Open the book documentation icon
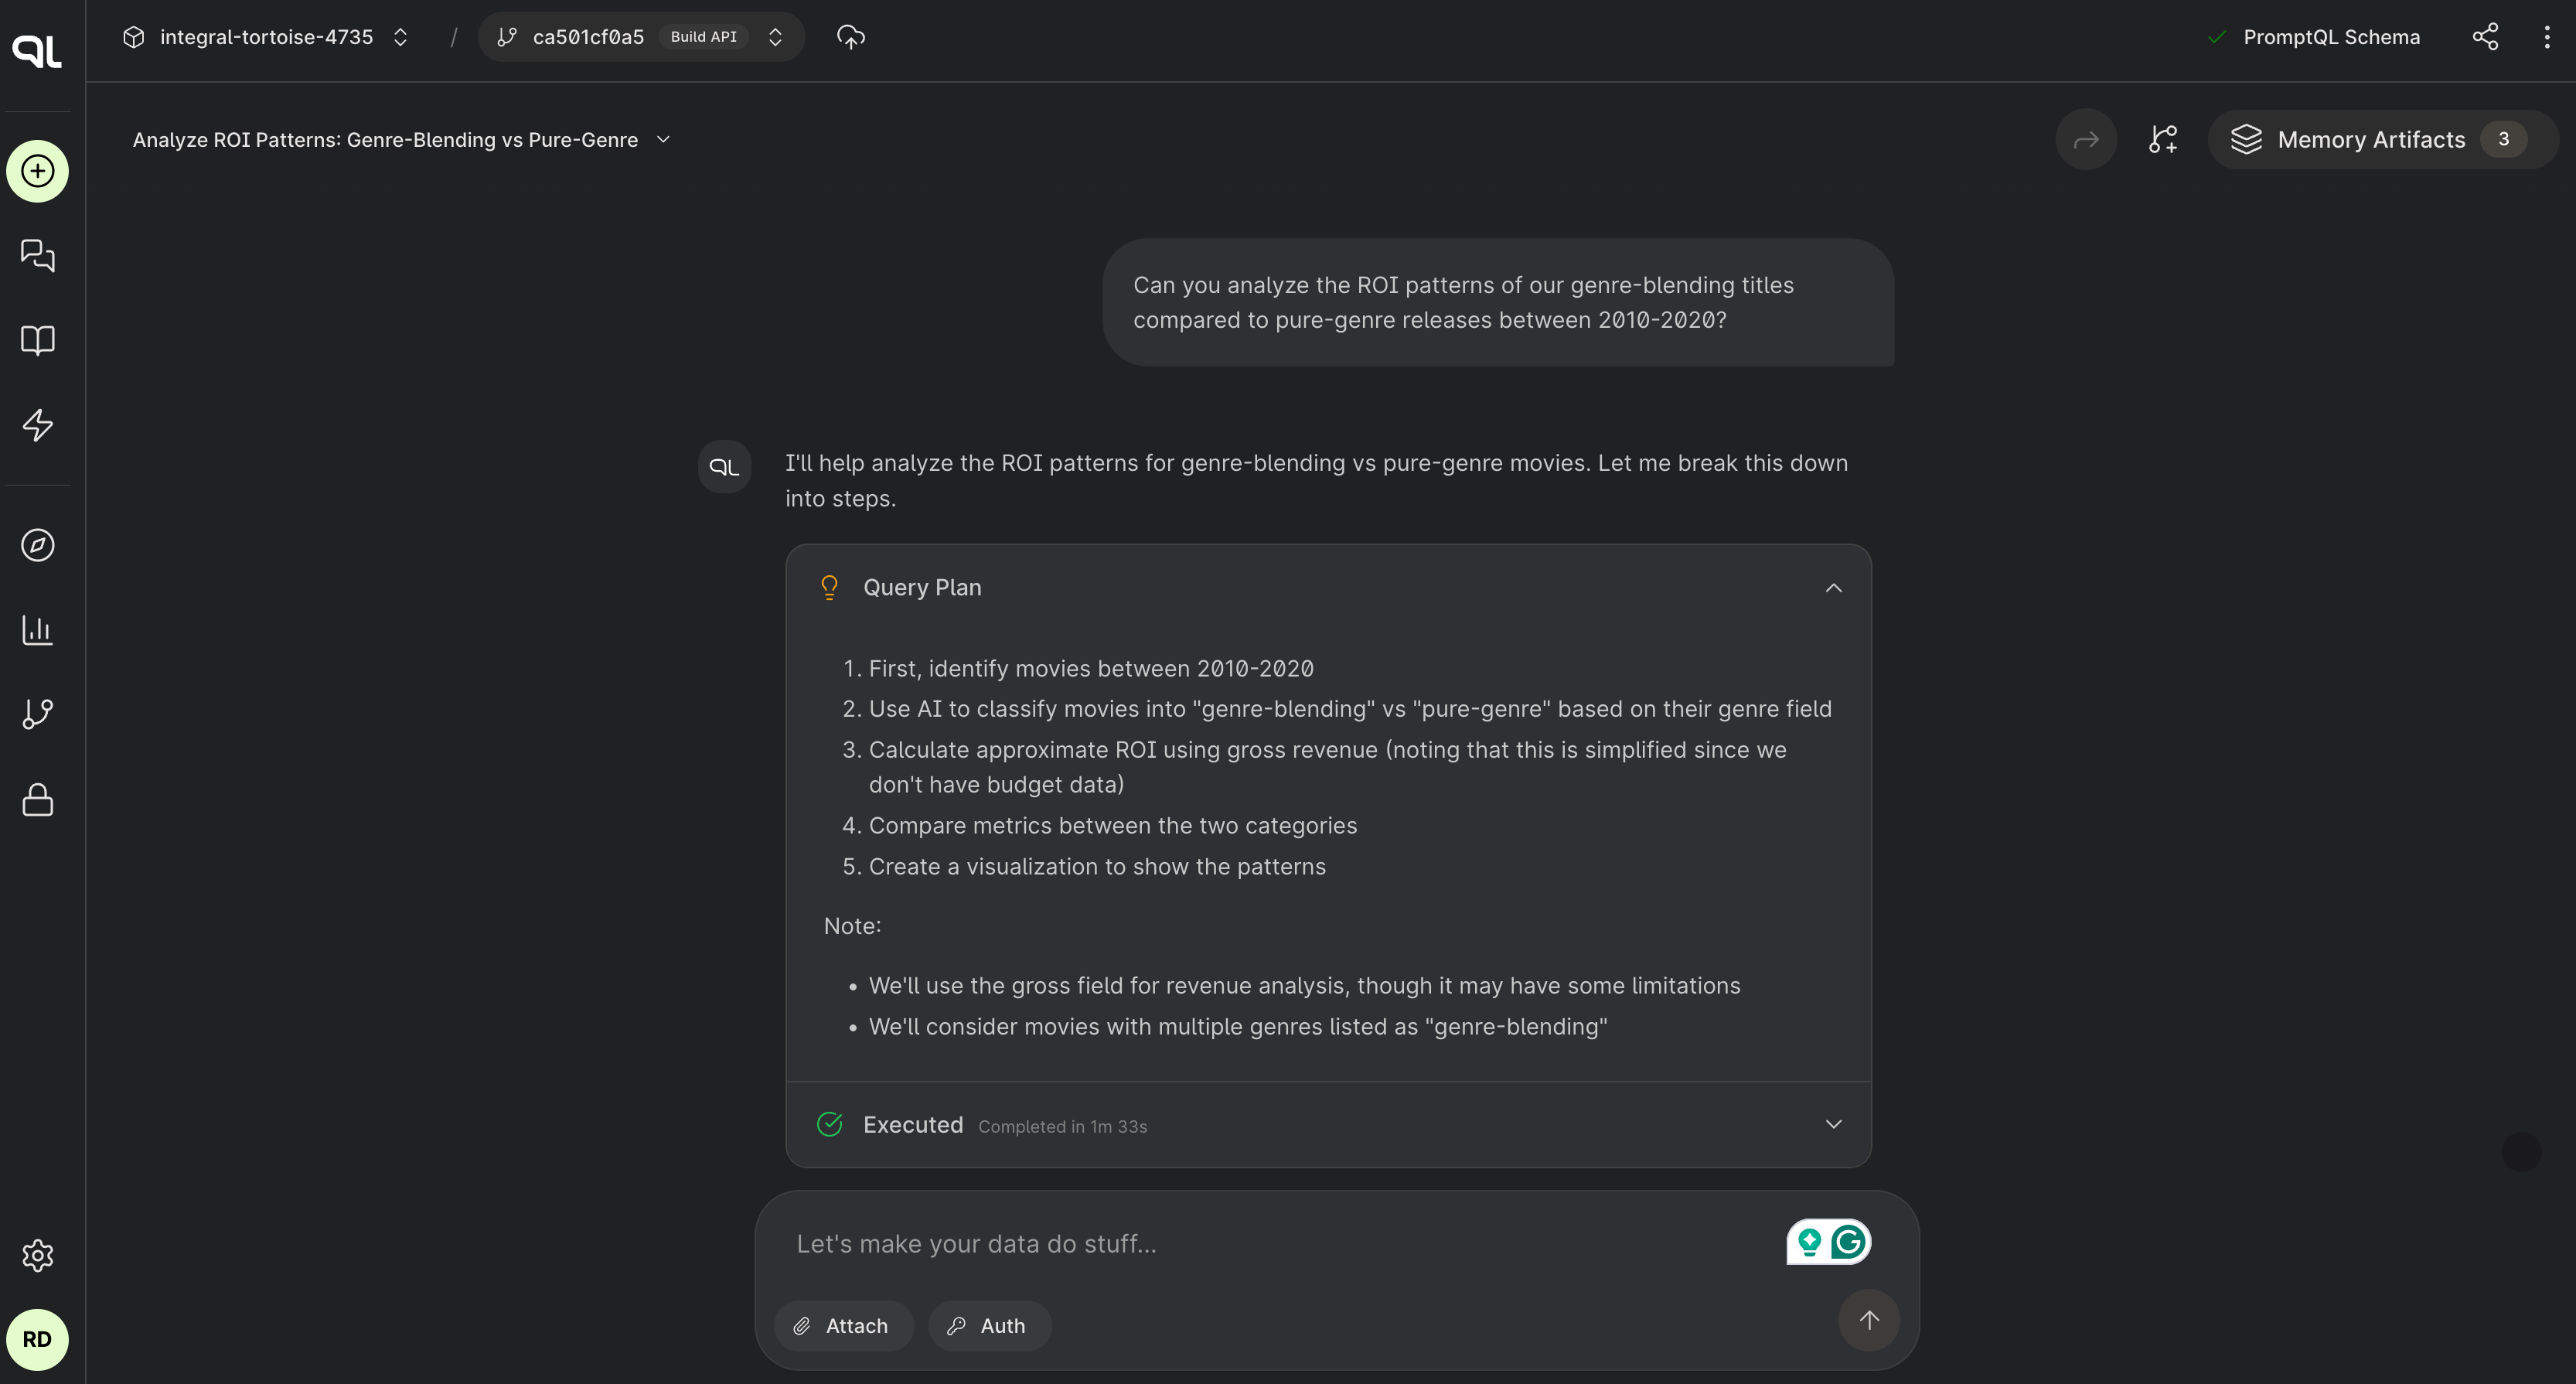The width and height of the screenshot is (2576, 1384). coord(37,340)
